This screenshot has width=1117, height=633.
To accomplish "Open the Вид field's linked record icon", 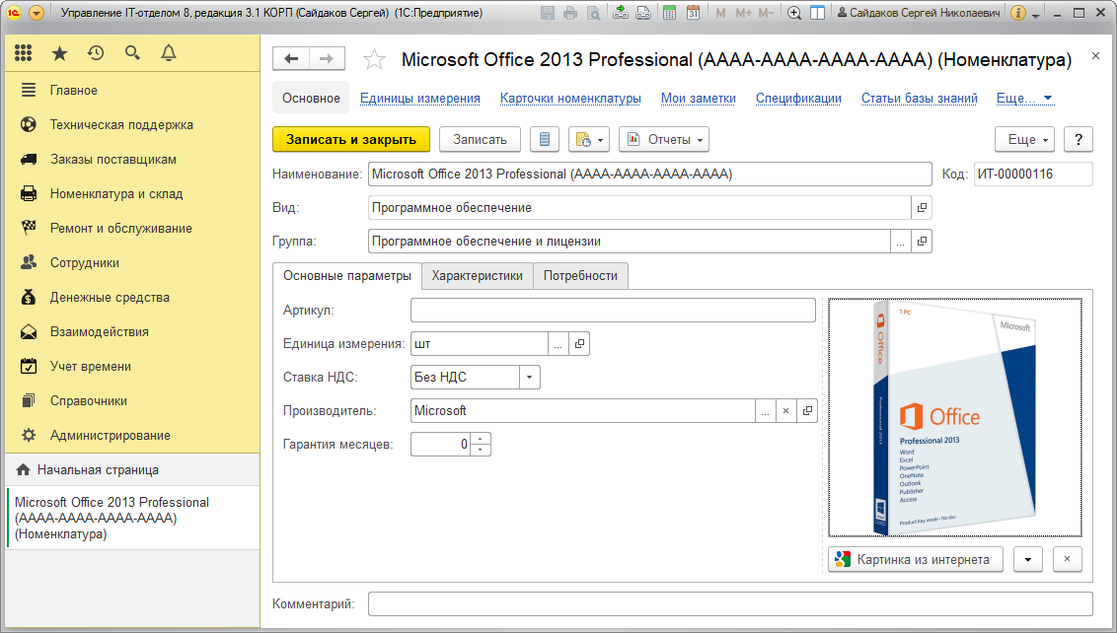I will pos(922,208).
